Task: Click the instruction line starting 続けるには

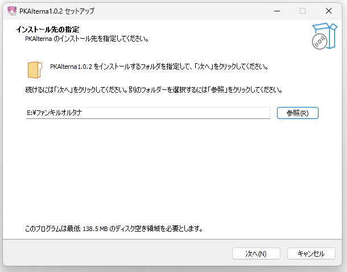Action: point(154,90)
